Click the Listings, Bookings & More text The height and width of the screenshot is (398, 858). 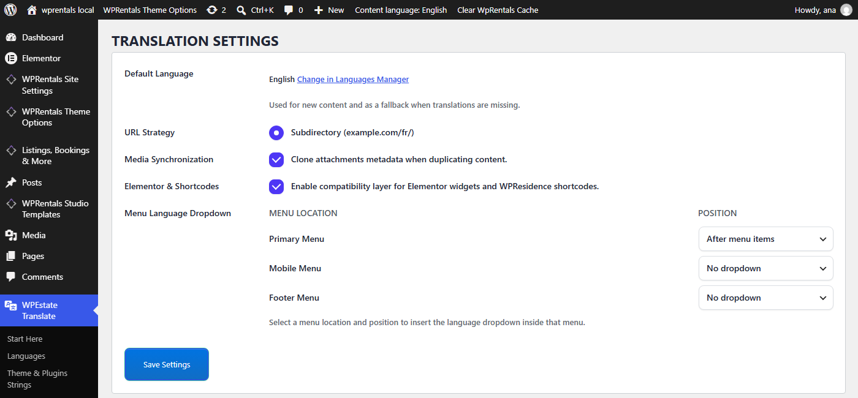point(56,156)
